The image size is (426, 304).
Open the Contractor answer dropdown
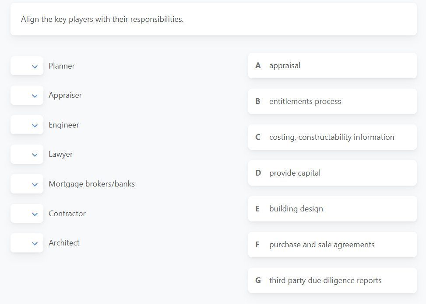[27, 214]
